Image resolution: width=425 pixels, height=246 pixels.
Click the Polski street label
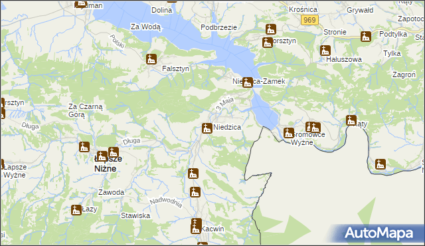(117, 41)
